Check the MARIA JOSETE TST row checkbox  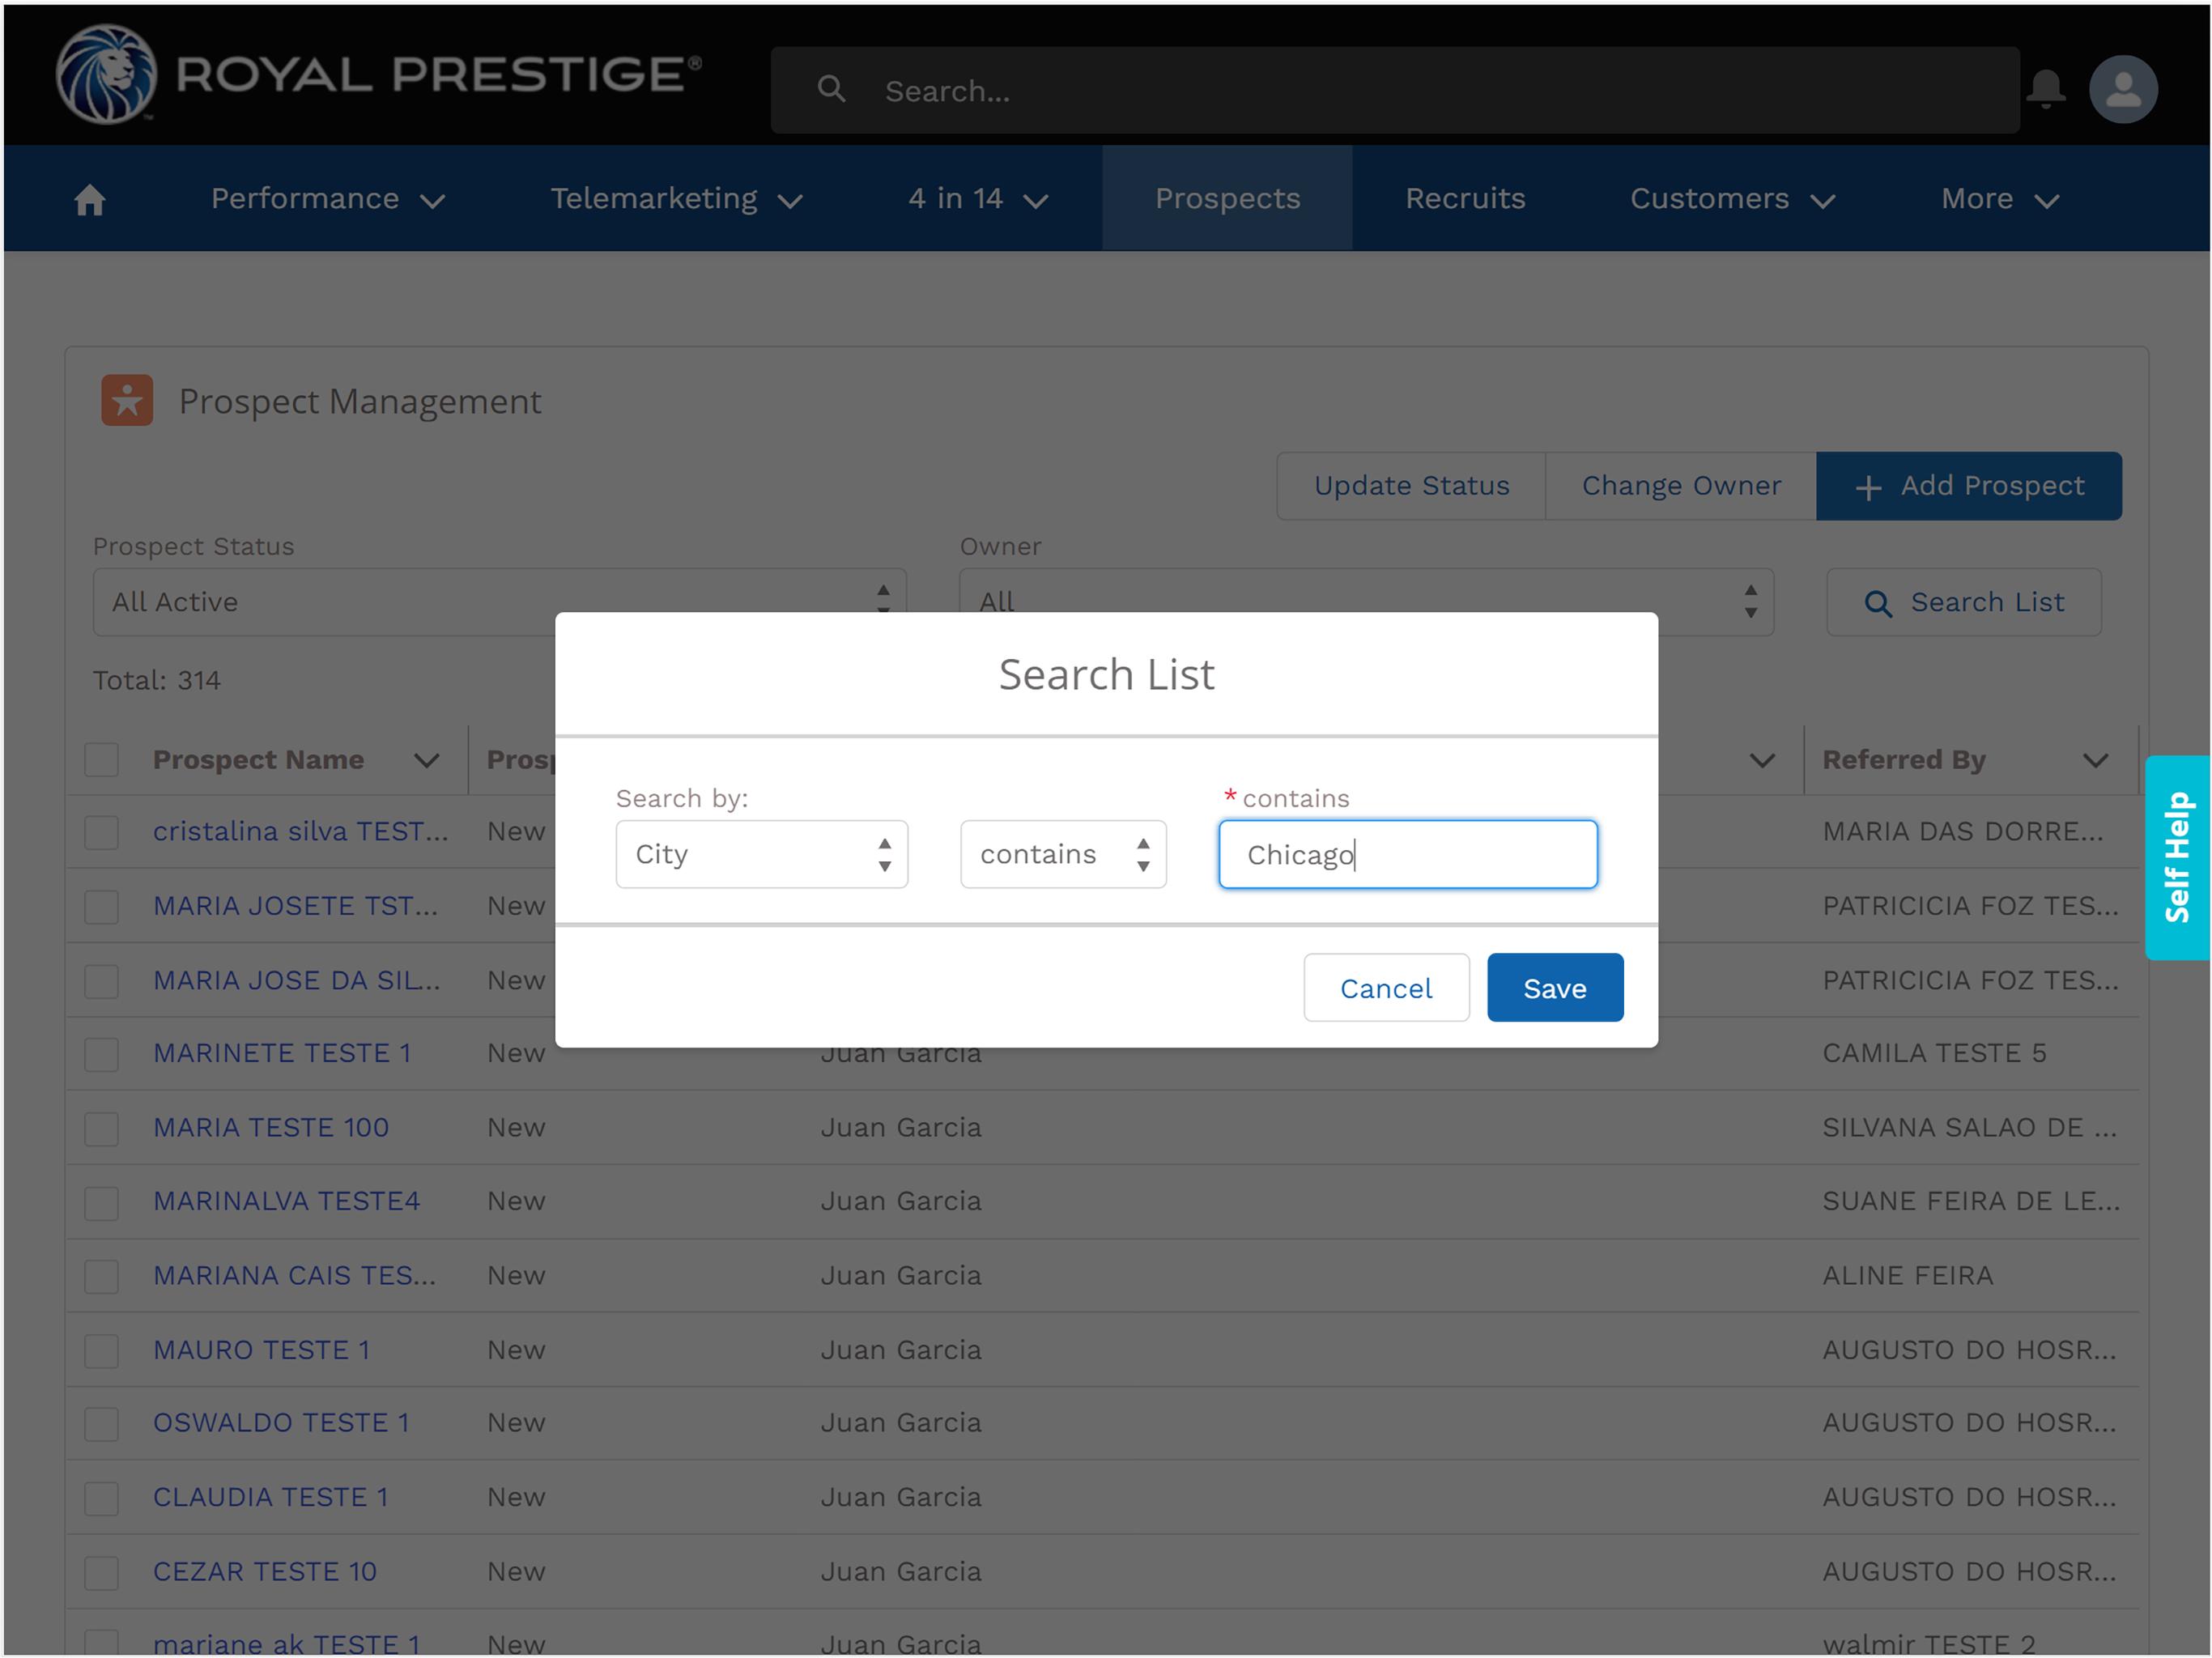(102, 907)
